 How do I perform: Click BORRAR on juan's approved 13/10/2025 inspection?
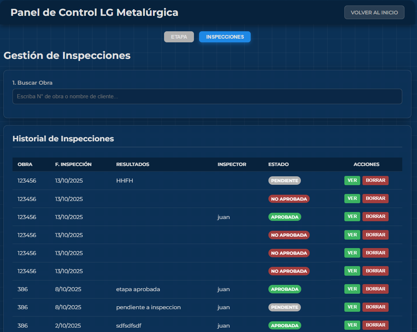375,216
